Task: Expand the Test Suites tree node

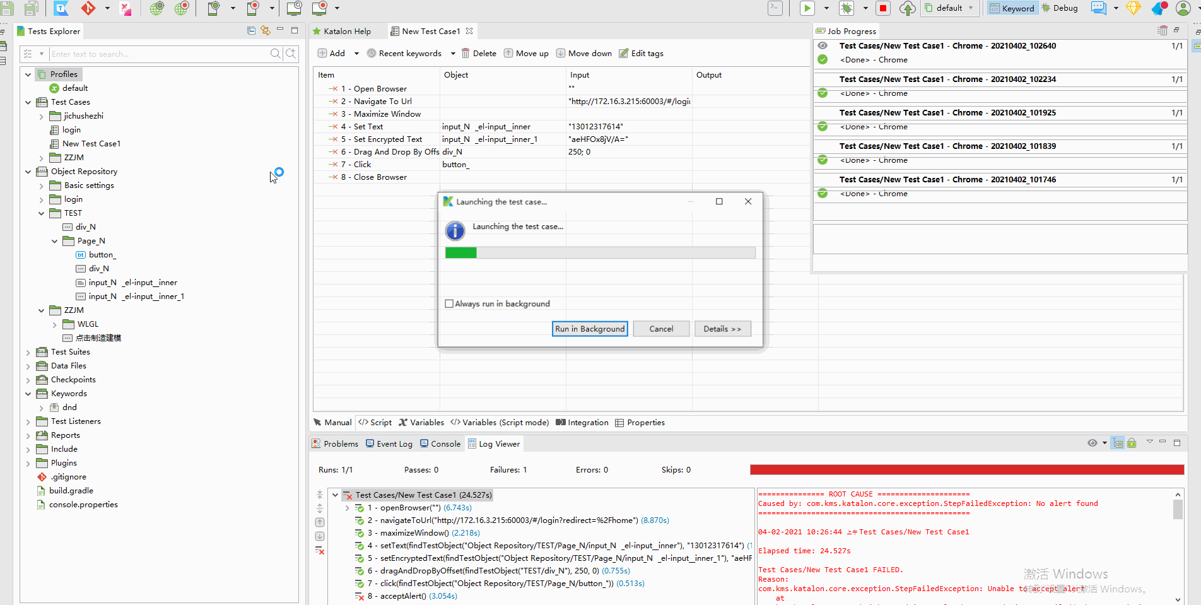Action: tap(28, 352)
